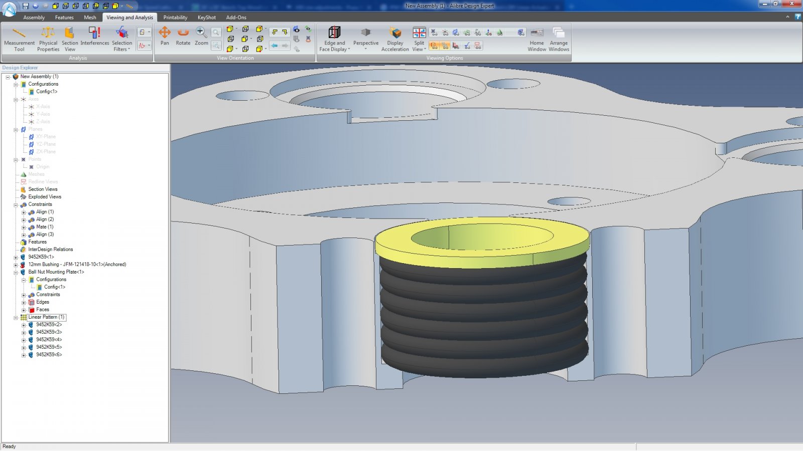This screenshot has height=451, width=803.
Task: Toggle first highlighted visibility button in Viewing Options
Action: point(434,46)
